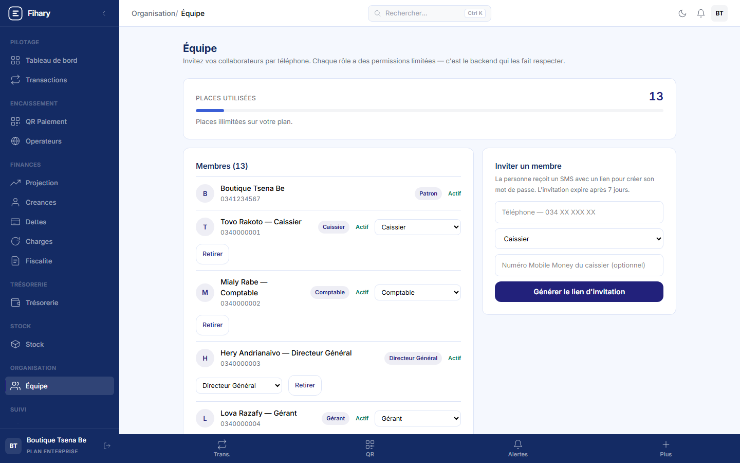Open QR Paiement page
Screen dimensions: 740x463
point(60,121)
